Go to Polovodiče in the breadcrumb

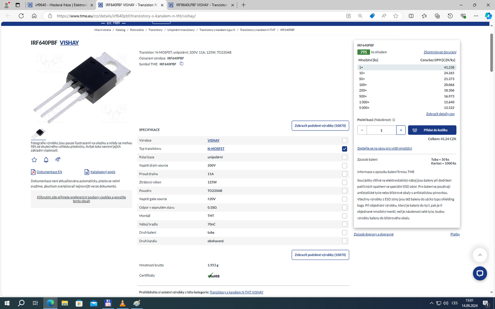[137, 30]
